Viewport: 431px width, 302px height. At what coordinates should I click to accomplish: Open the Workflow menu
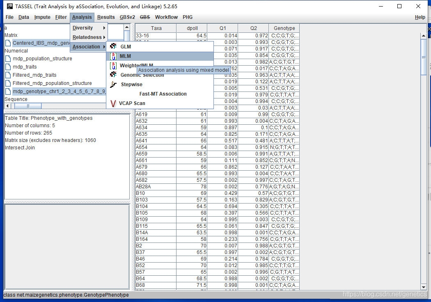pos(166,17)
